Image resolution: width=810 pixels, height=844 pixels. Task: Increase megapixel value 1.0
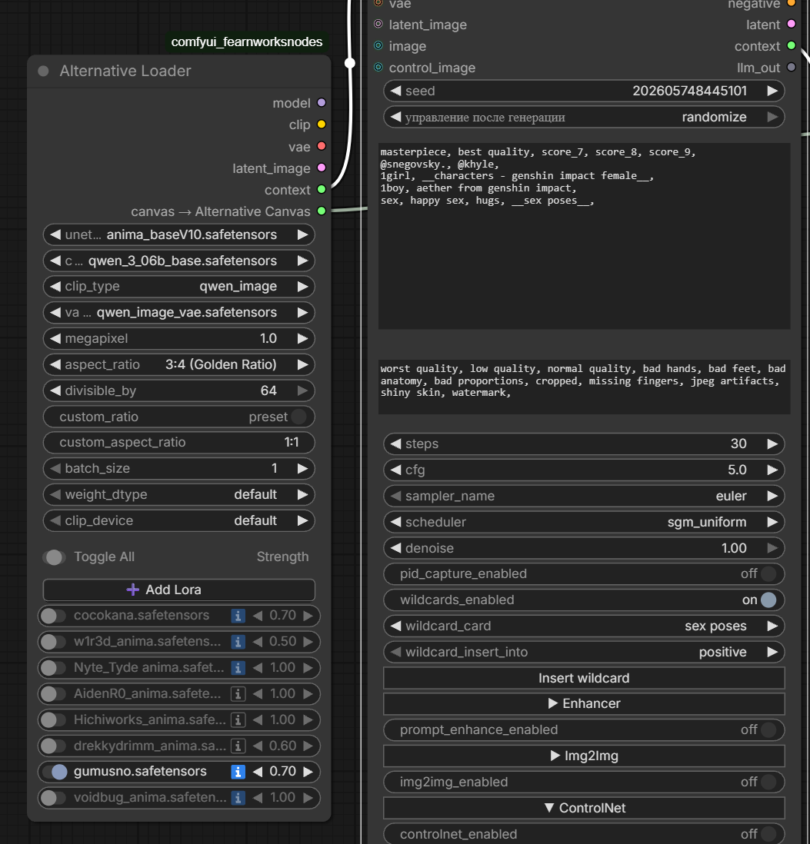302,338
